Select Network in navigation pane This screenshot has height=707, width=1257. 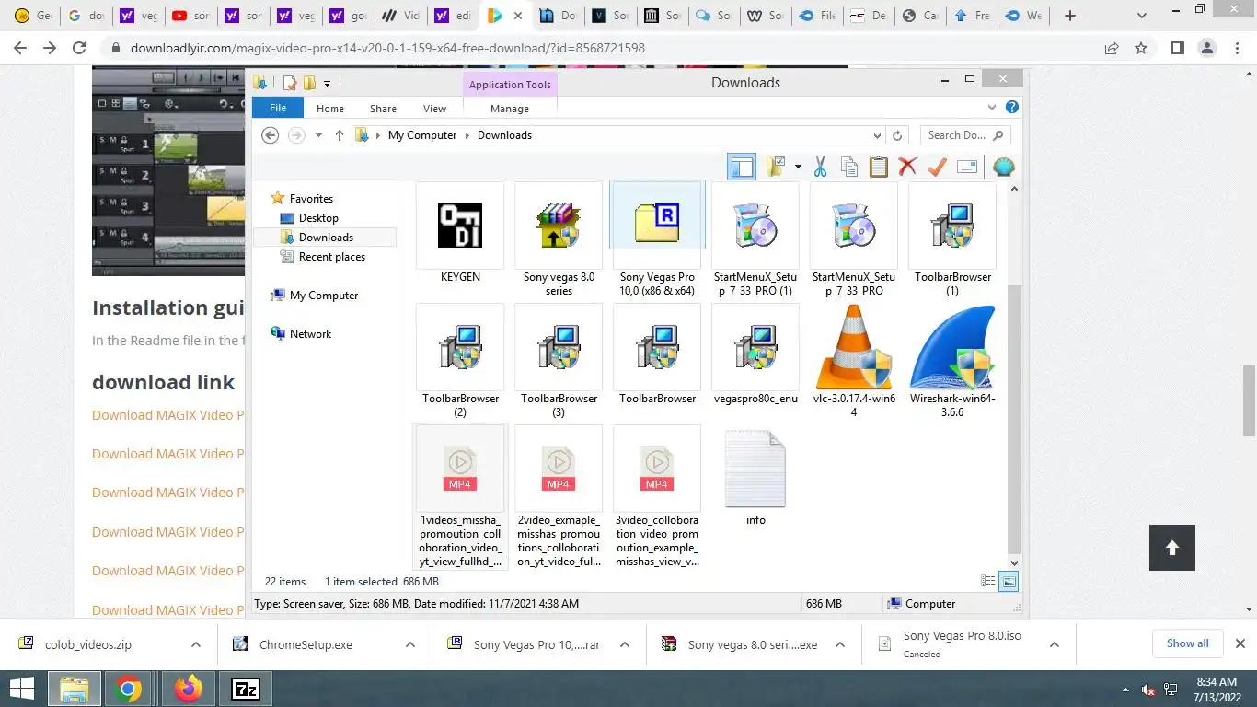[310, 334]
